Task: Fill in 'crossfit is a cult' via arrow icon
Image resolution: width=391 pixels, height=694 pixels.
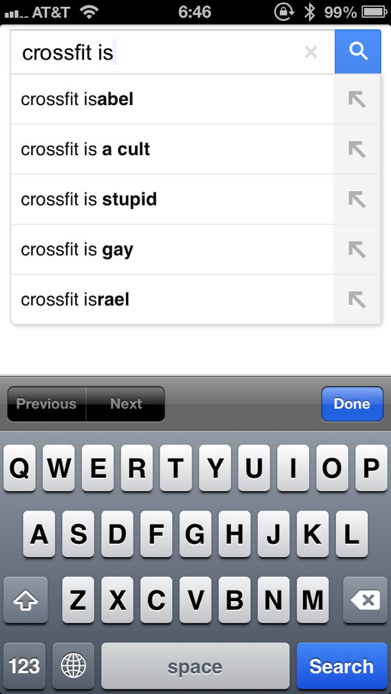Action: pyautogui.click(x=356, y=149)
